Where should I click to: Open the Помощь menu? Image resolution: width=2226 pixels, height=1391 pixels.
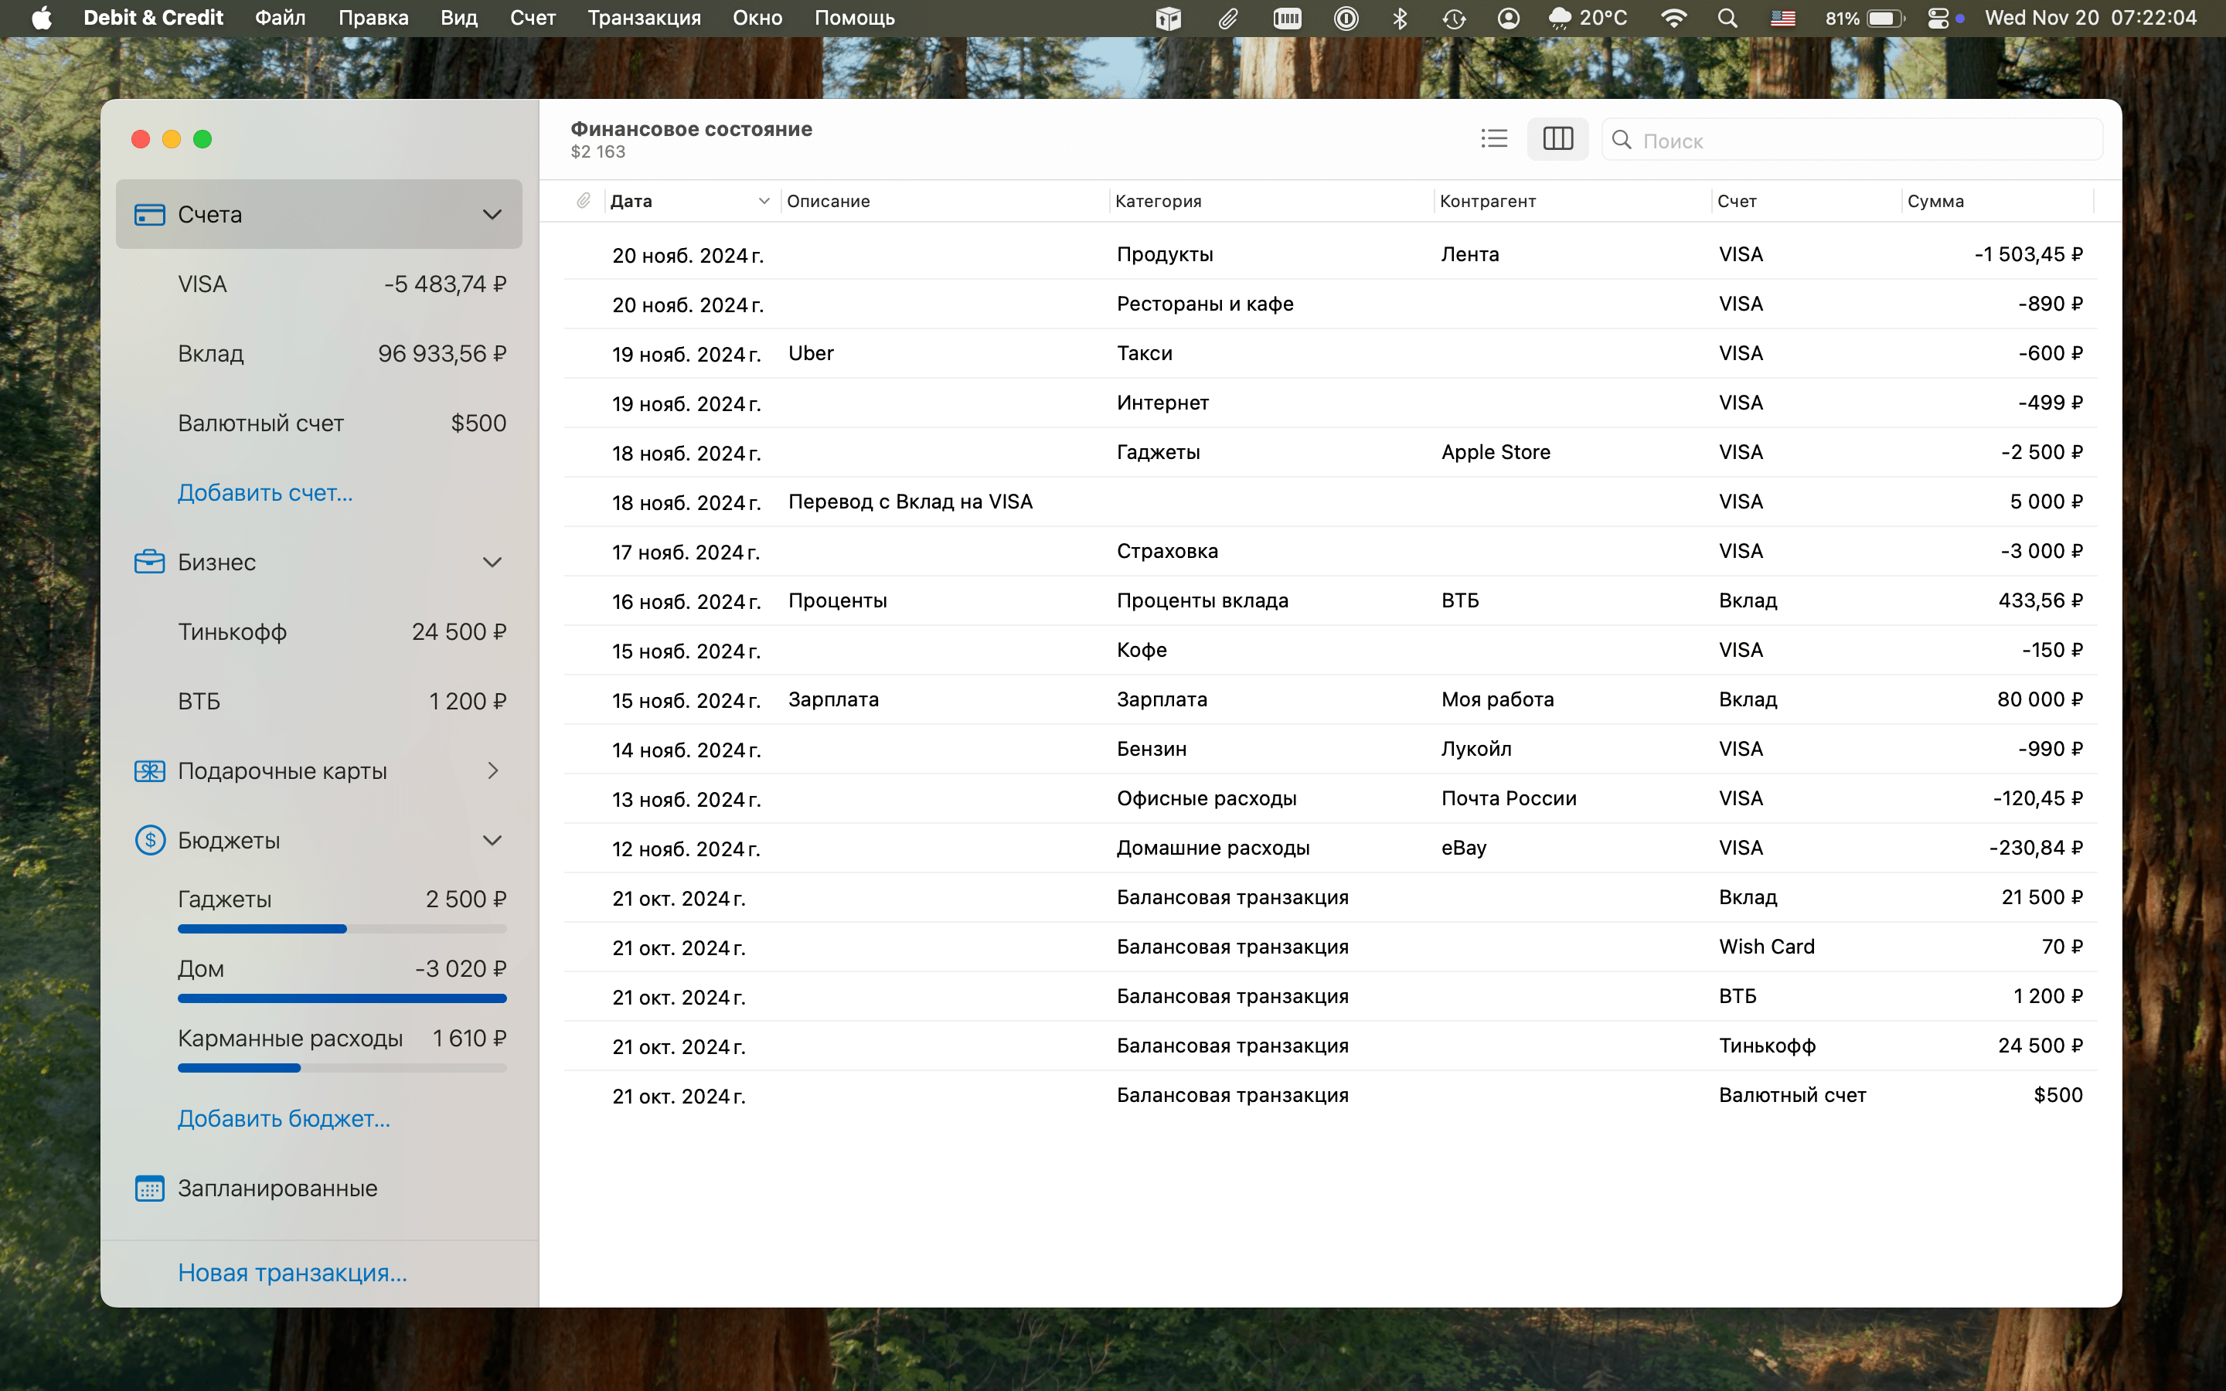tap(855, 18)
